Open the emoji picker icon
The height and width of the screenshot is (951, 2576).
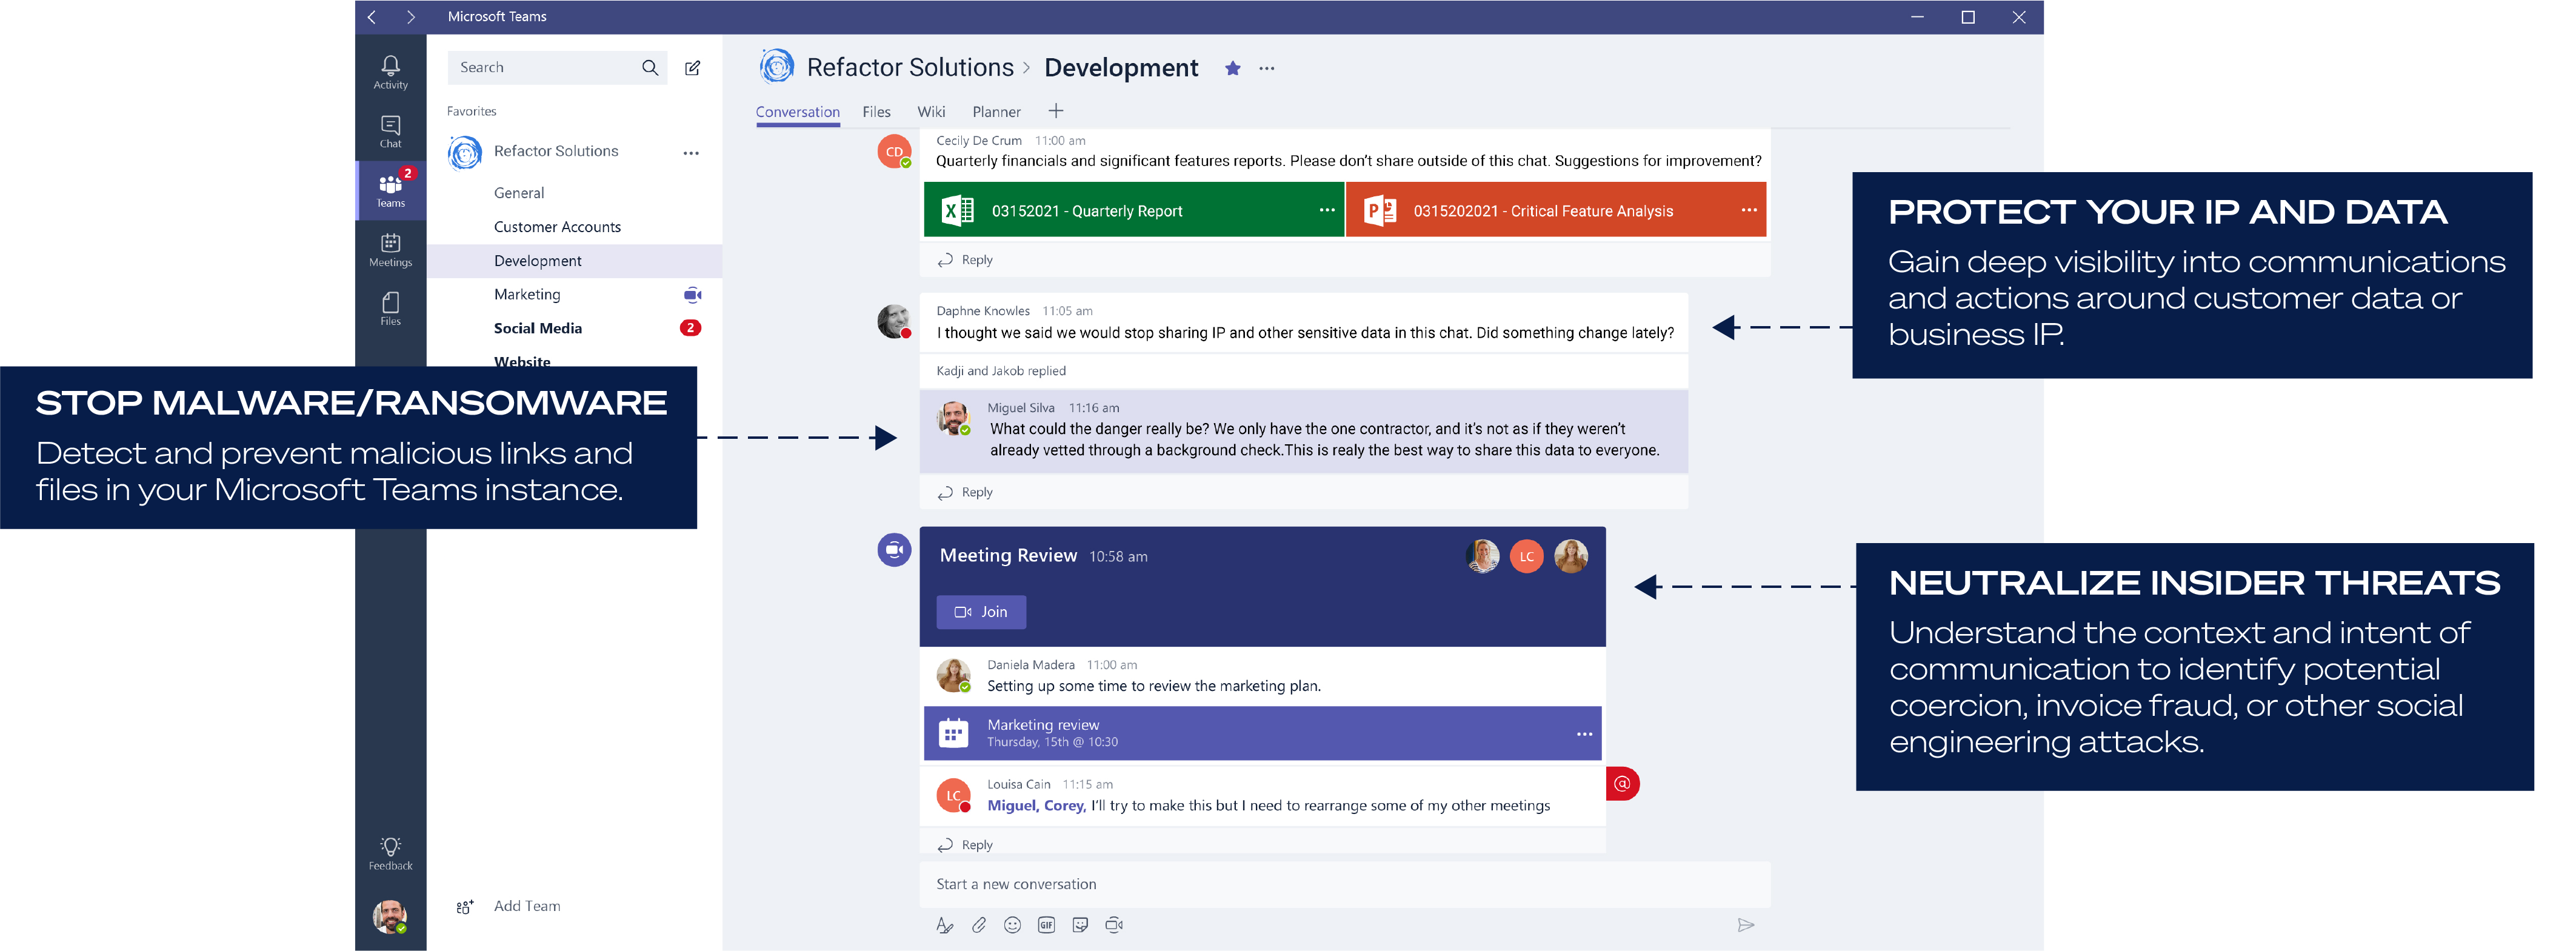pyautogui.click(x=1012, y=925)
